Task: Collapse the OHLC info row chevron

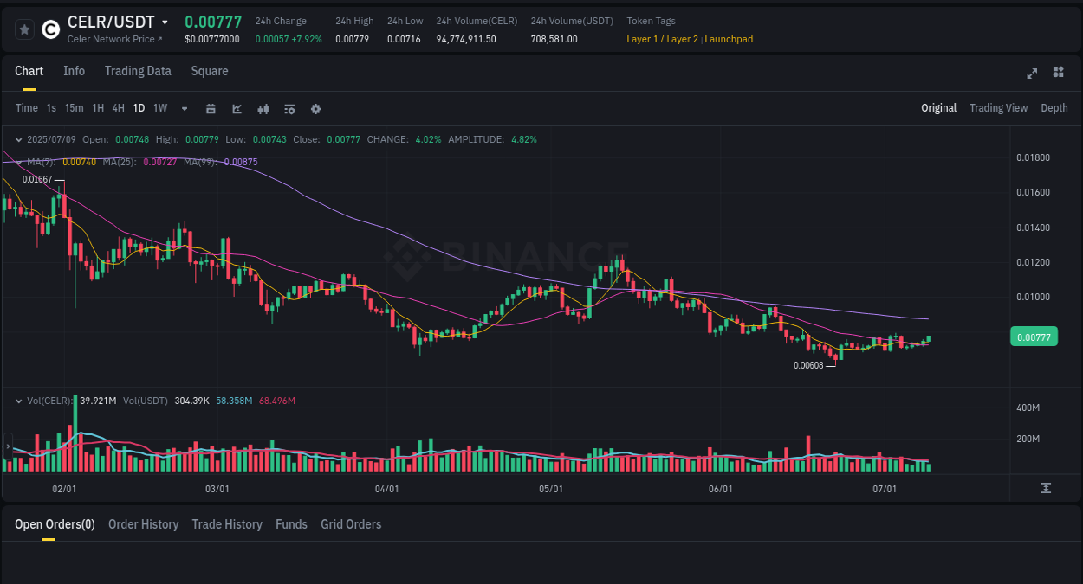Action: click(19, 139)
